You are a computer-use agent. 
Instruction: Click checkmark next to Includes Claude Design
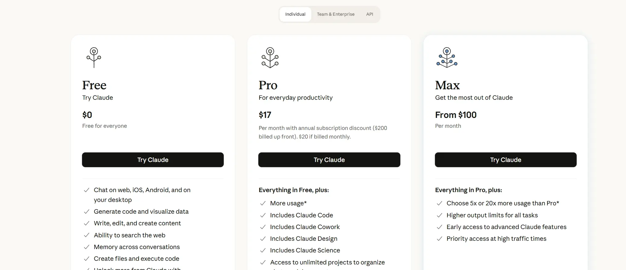click(x=263, y=239)
